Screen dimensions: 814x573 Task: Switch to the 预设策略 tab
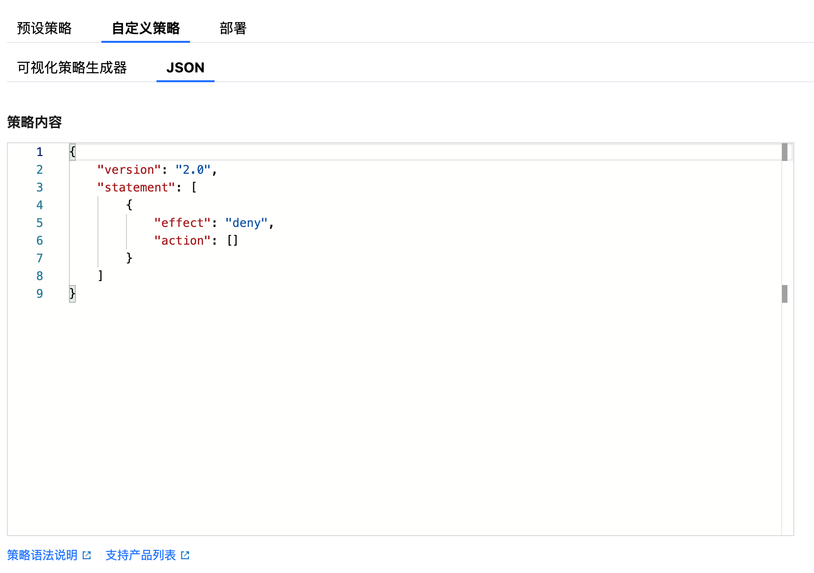[x=44, y=29]
